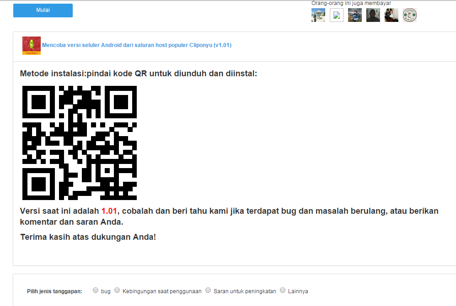Select Kebingungan saat penggunaan radio option

[117, 290]
